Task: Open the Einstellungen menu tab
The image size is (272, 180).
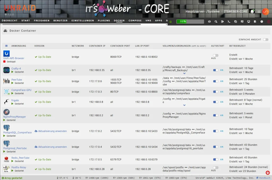Action: [83, 21]
